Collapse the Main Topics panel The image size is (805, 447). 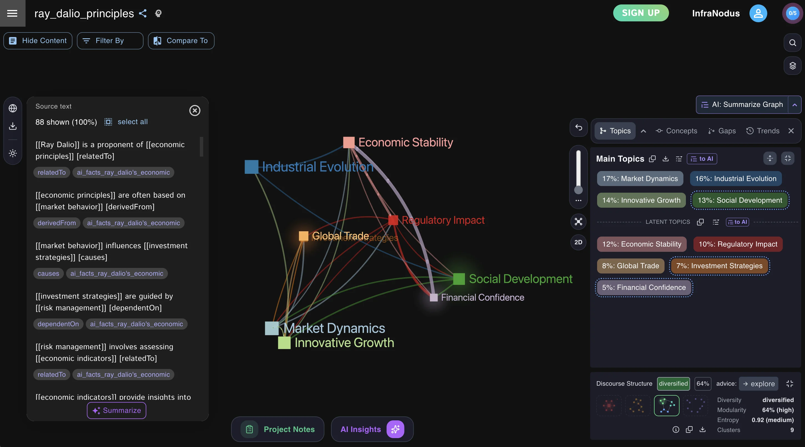[788, 159]
